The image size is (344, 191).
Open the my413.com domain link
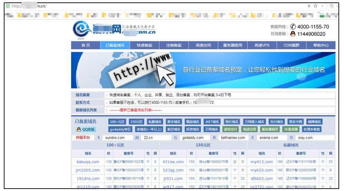[x=262, y=162]
